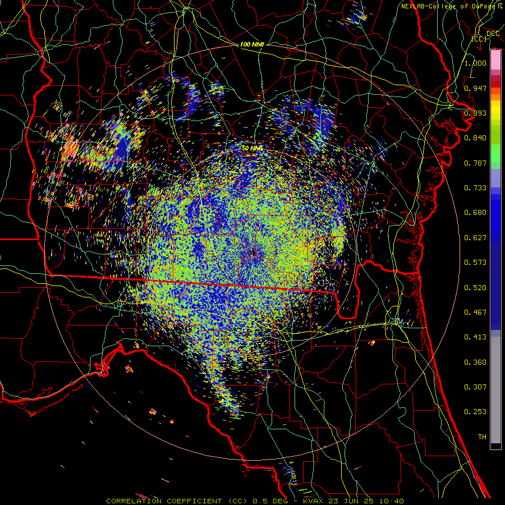The height and width of the screenshot is (505, 505).
Task: Click the 50 NMI range ring label
Action: click(x=252, y=148)
